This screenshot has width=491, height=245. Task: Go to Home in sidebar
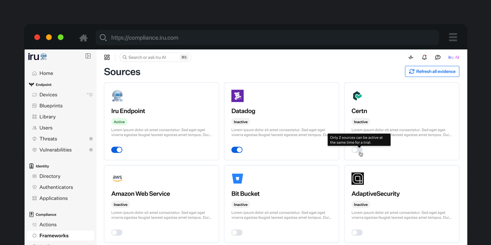(60, 73)
